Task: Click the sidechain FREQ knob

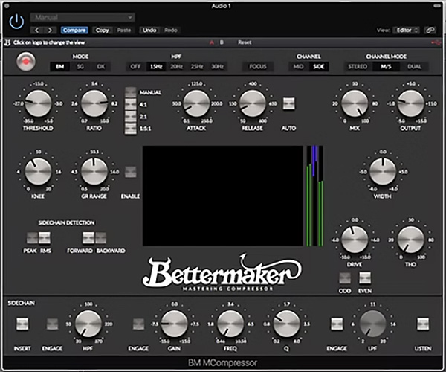Action: pos(230,324)
